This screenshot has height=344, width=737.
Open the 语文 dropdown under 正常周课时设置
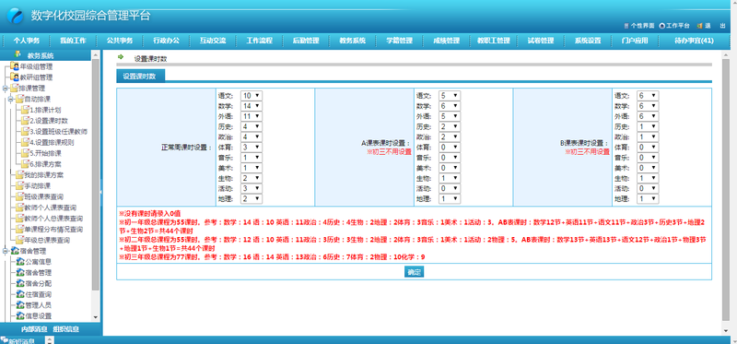(x=252, y=96)
